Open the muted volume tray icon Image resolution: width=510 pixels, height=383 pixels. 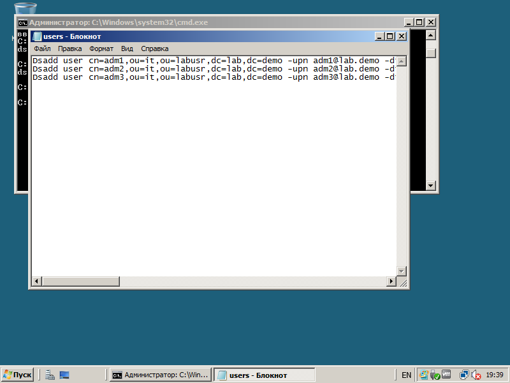coord(476,375)
